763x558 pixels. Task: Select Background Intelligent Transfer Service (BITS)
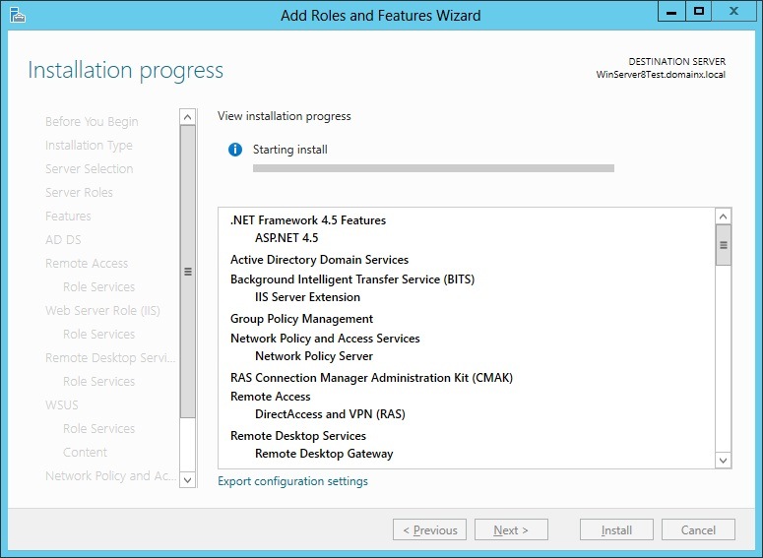352,279
